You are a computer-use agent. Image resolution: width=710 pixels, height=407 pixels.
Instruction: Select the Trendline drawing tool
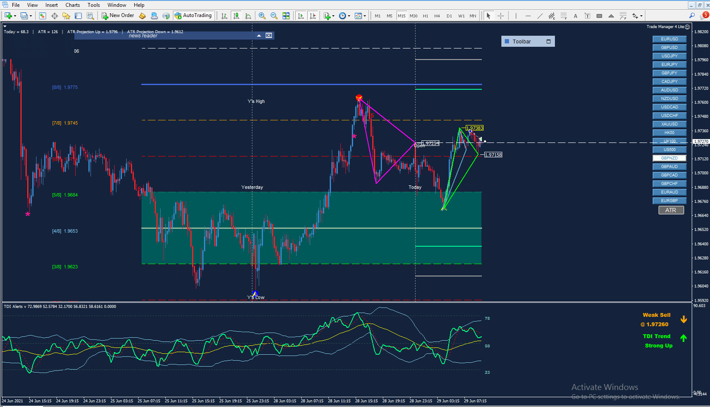point(540,16)
